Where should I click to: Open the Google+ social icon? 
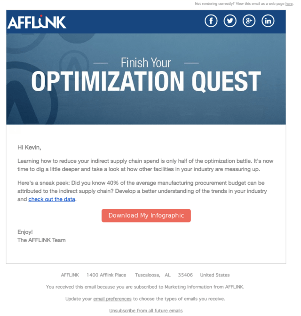[x=249, y=21]
